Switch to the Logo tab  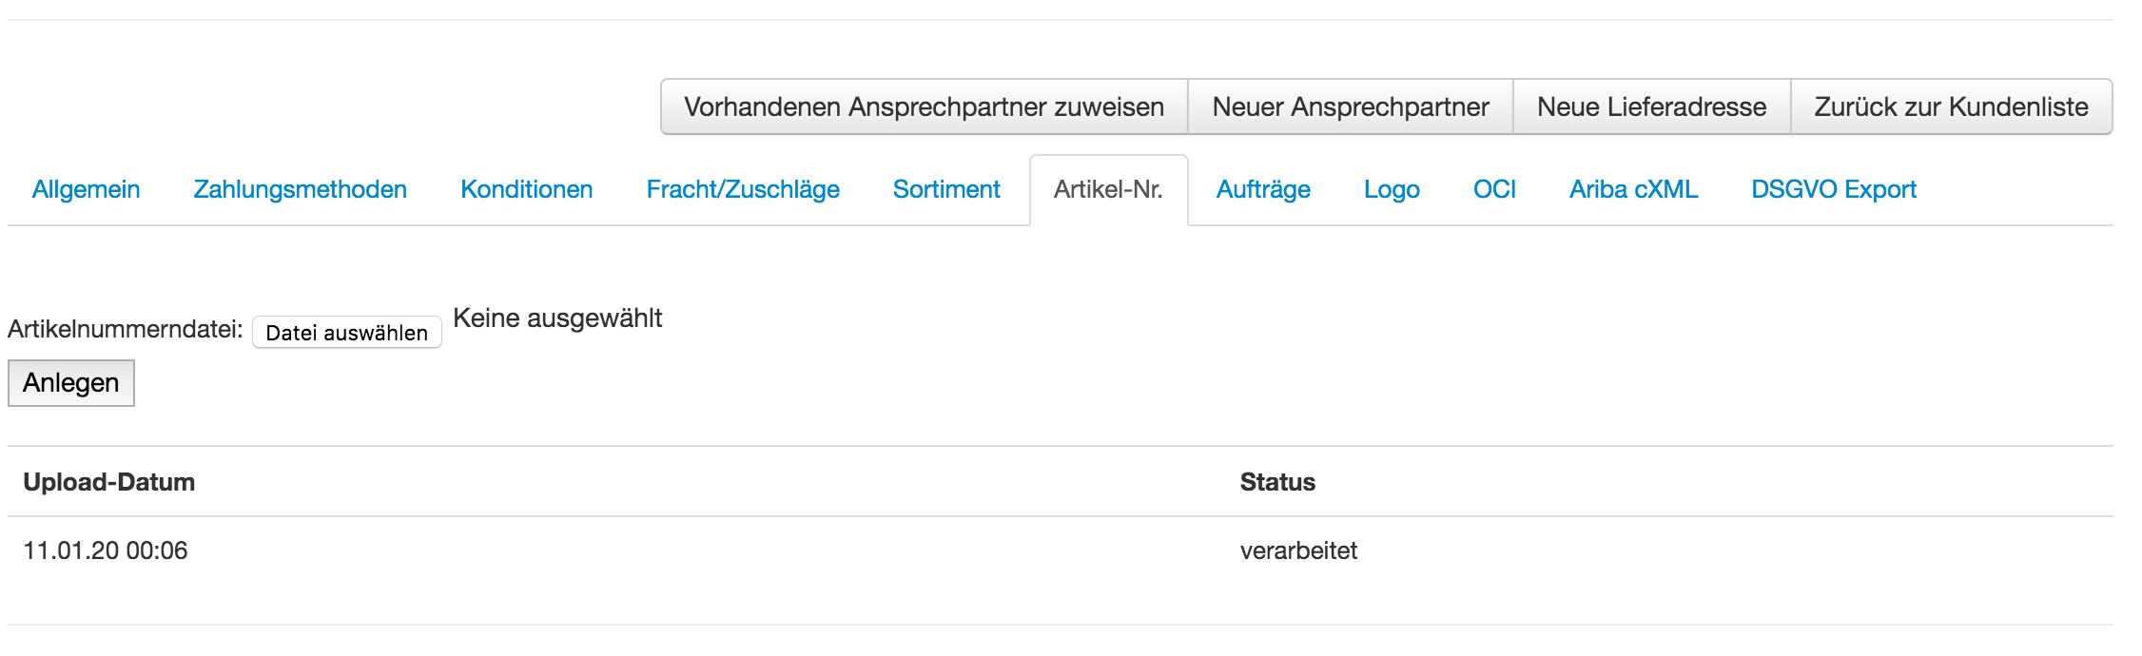click(x=1392, y=189)
